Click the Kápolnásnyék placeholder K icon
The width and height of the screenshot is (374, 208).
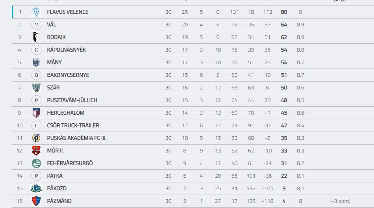pyautogui.click(x=36, y=50)
